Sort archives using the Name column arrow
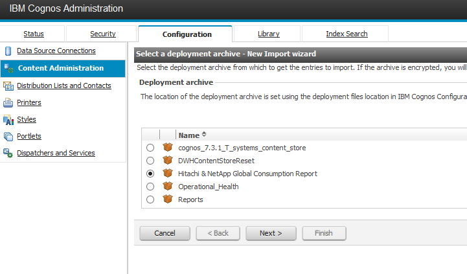 [x=204, y=135]
